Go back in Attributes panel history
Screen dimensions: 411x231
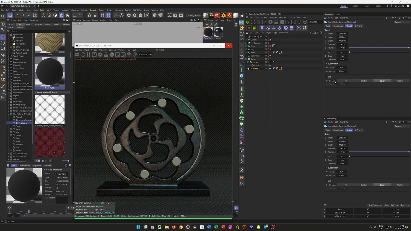click(387, 18)
